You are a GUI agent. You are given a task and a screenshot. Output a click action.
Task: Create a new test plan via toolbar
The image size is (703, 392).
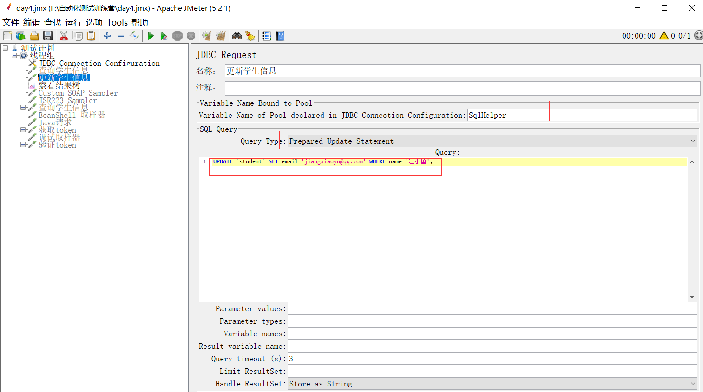(7, 36)
